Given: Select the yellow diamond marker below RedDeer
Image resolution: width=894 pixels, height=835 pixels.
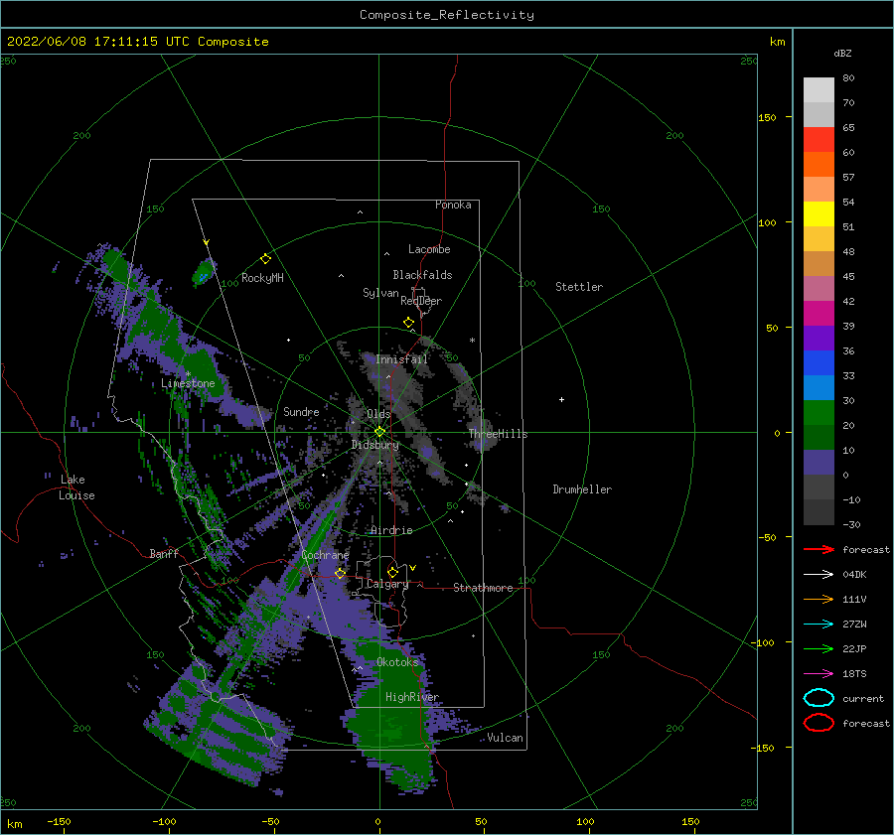Looking at the screenshot, I should [409, 323].
